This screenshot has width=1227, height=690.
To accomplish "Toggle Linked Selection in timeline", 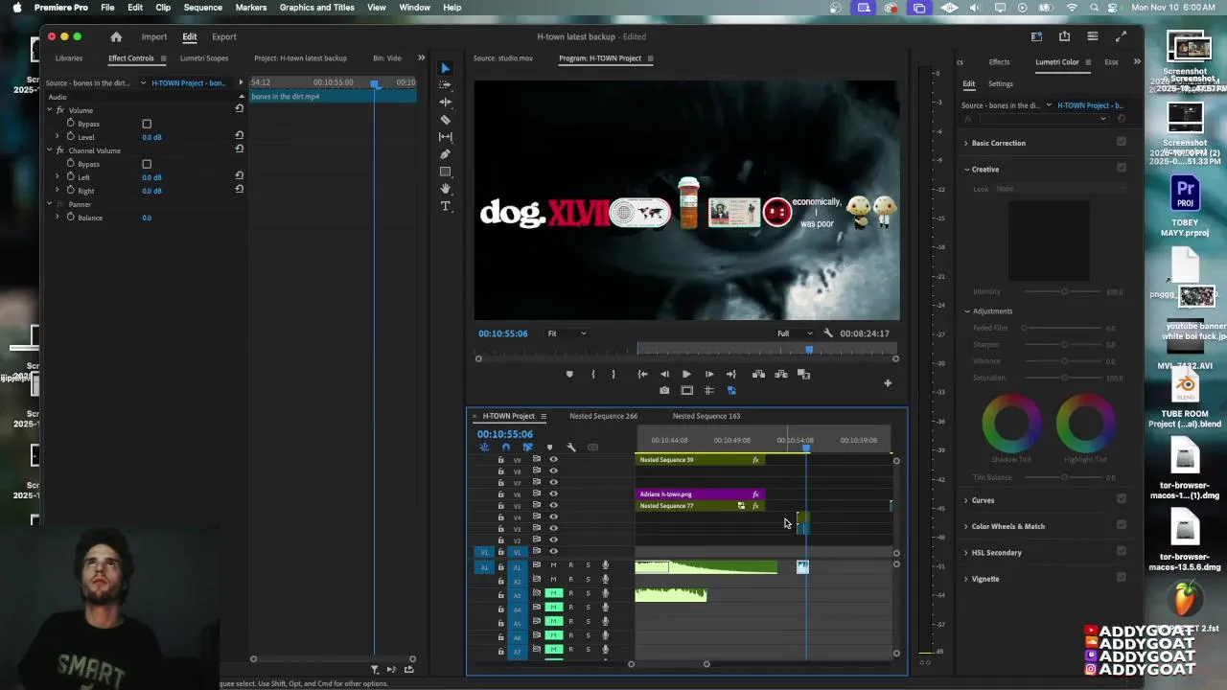I will click(x=527, y=448).
